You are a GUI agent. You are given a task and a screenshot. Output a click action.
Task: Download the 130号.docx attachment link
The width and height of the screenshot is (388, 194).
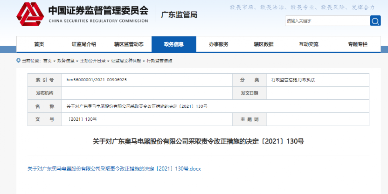(x=114, y=169)
